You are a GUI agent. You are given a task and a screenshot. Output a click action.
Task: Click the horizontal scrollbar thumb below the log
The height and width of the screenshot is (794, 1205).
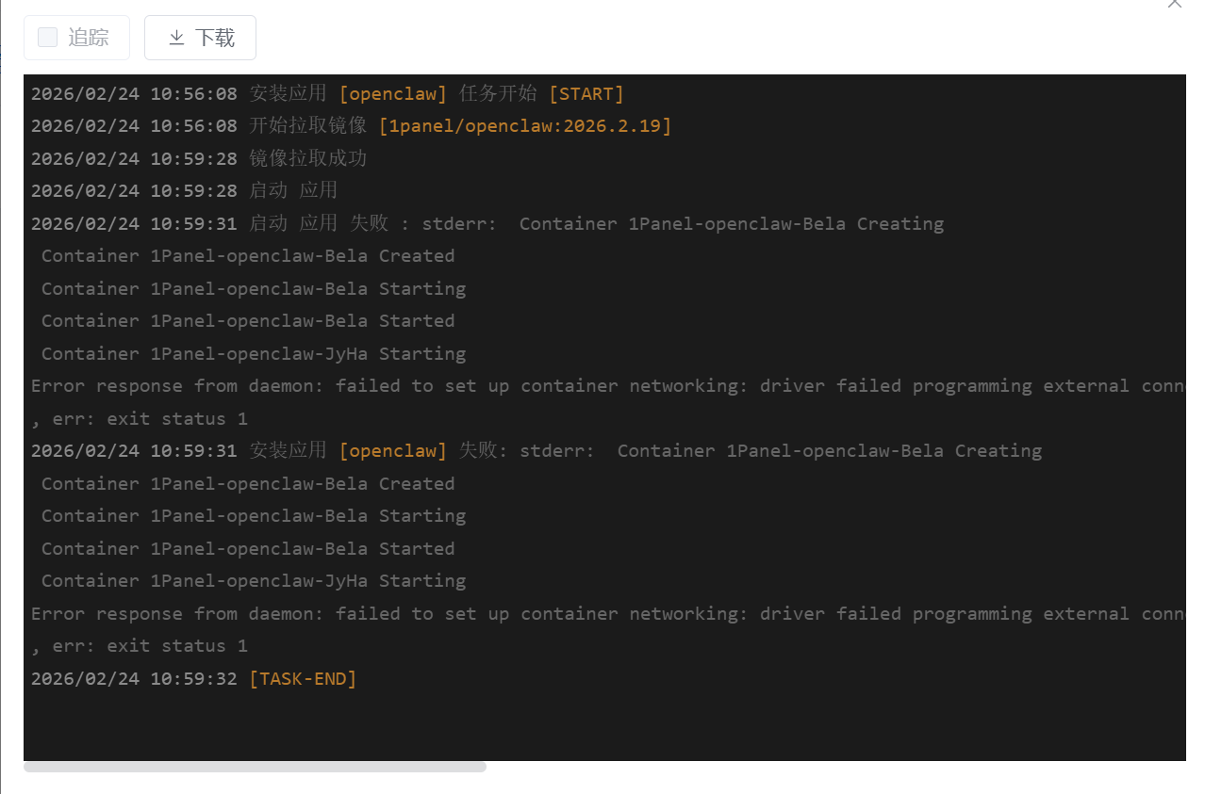[255, 767]
